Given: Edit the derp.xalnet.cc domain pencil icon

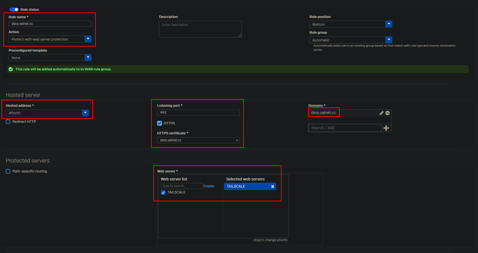Looking at the screenshot, I should [x=381, y=113].
